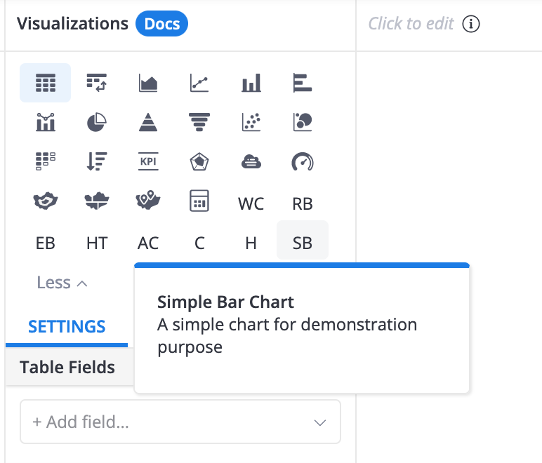Open the Add field dropdown
This screenshot has height=463, width=542.
(x=180, y=422)
